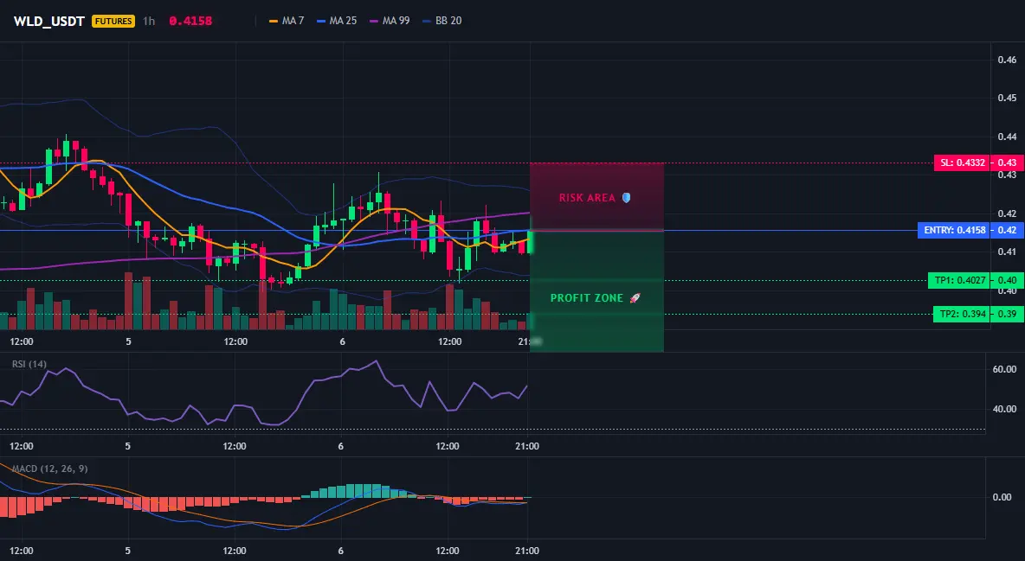Click the SL: 0.4332 price label
The image size is (1025, 561).
[x=962, y=163]
